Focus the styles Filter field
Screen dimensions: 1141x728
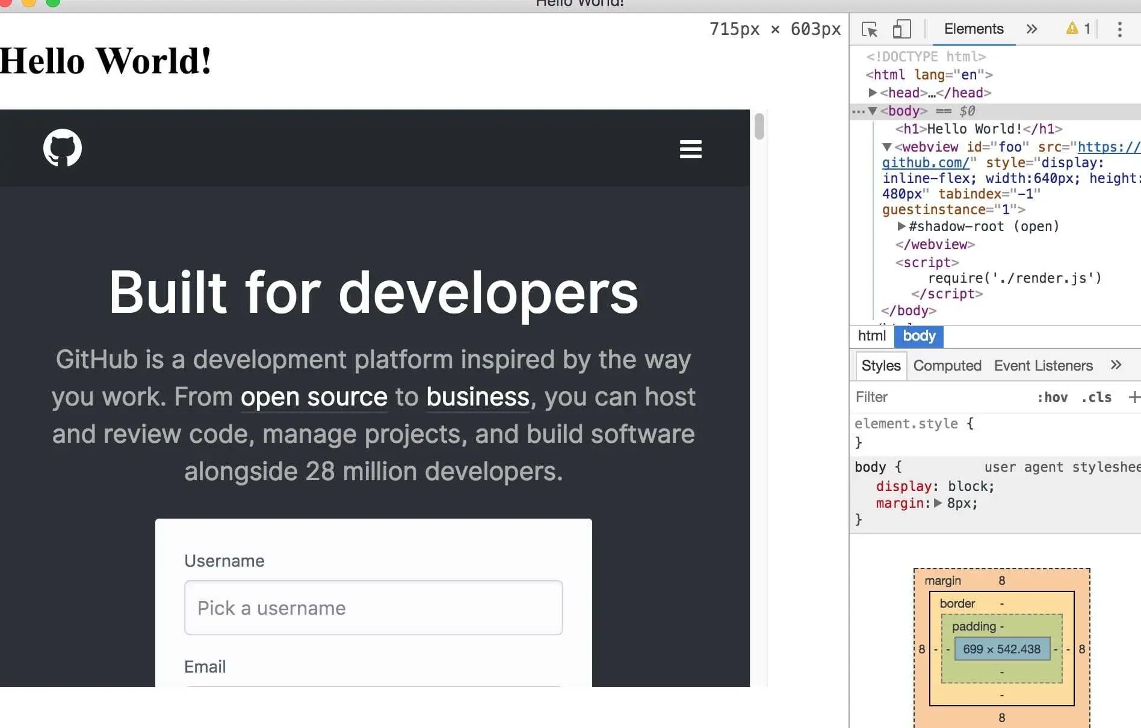(941, 397)
